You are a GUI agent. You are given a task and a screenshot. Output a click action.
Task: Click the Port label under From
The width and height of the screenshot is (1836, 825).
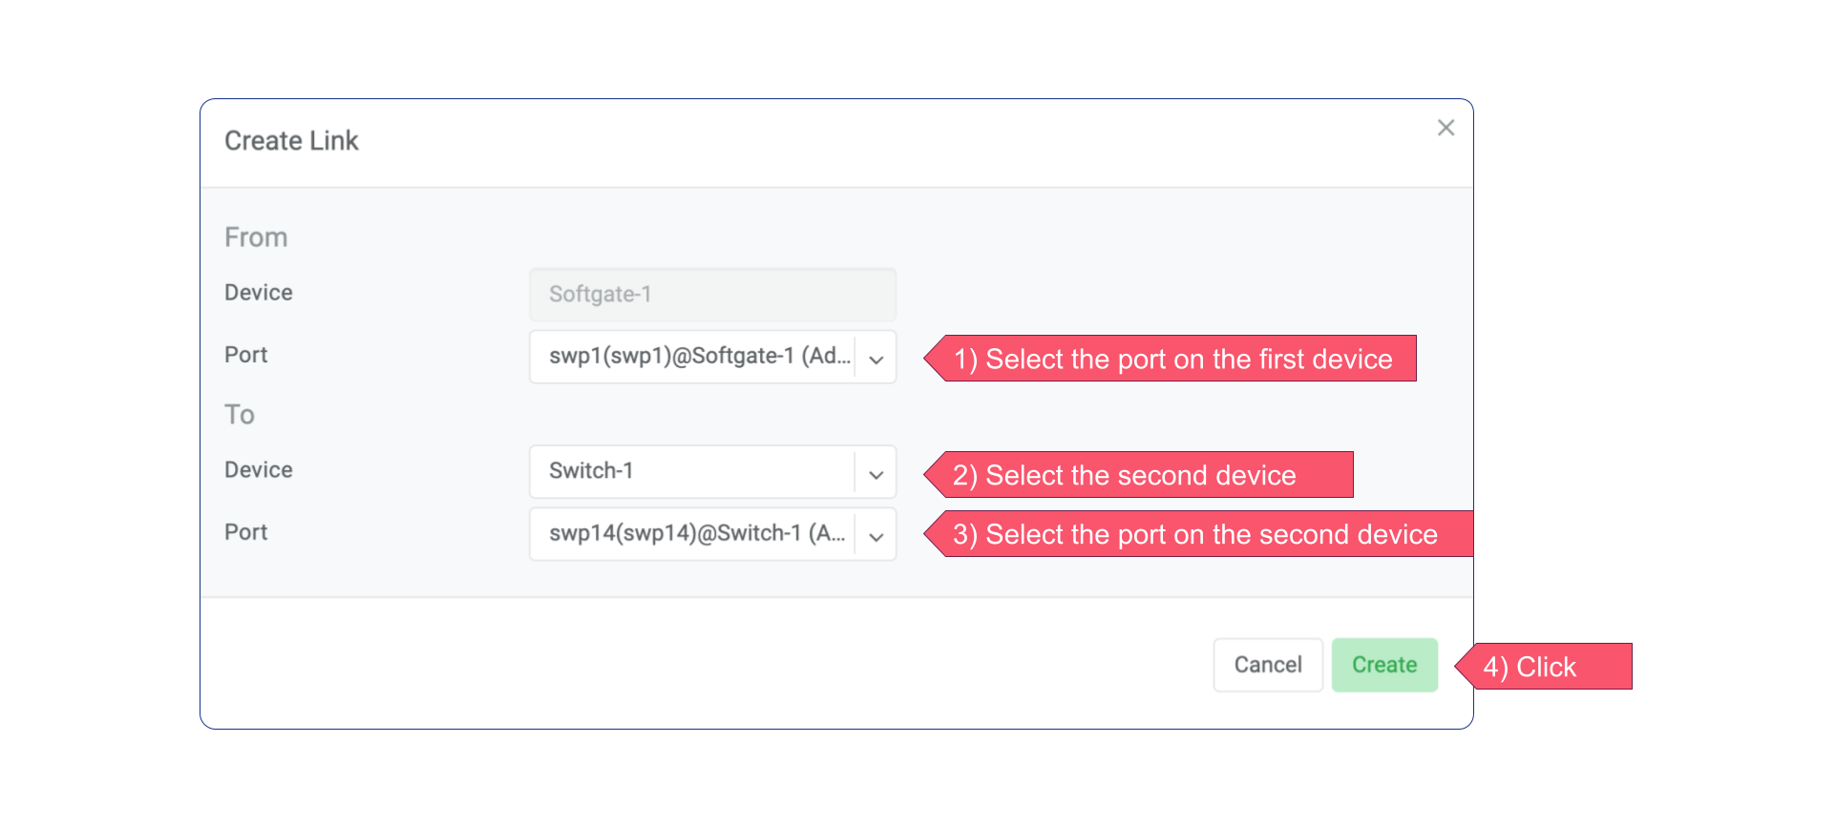point(246,355)
